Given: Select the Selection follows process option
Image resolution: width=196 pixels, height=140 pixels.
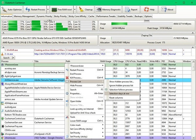Looking at the screenshot, I should click(121, 90).
